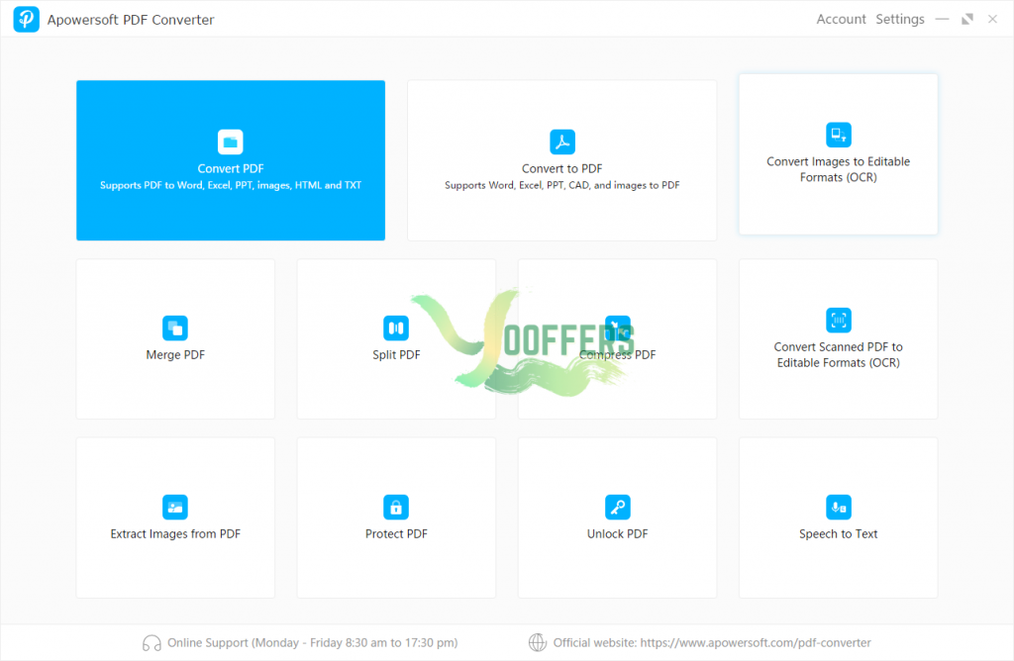Click the Protect PDF lock icon
The width and height of the screenshot is (1014, 661).
click(x=396, y=508)
